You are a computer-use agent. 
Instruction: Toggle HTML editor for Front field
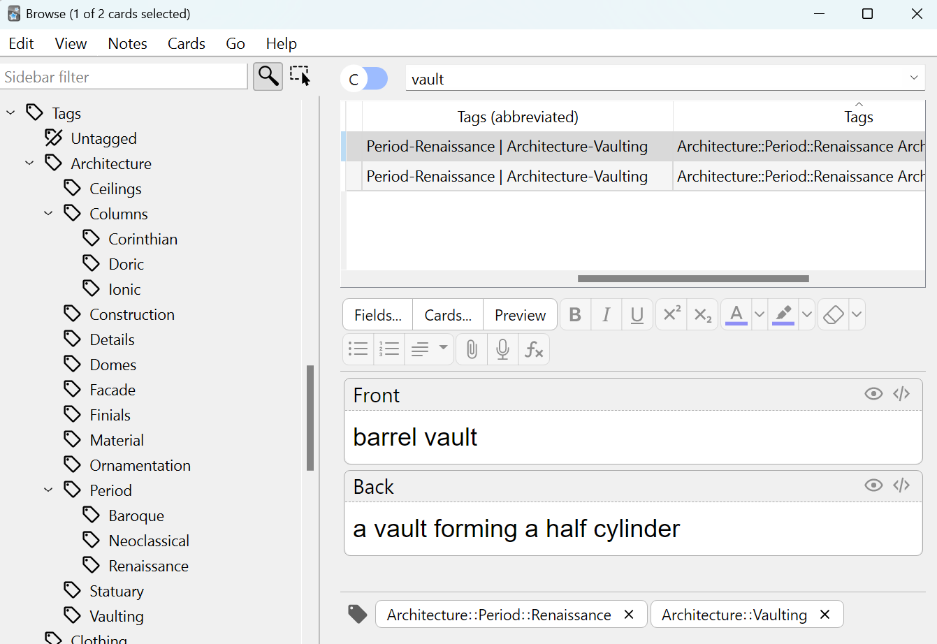click(x=901, y=394)
